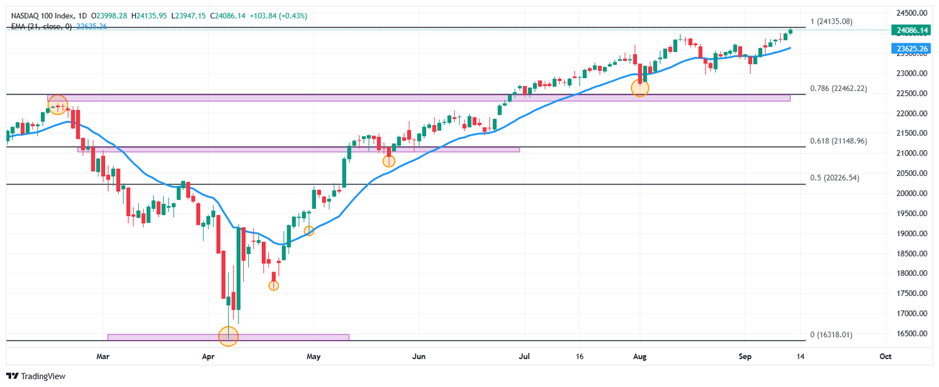Click the high price H24135.95

point(149,15)
